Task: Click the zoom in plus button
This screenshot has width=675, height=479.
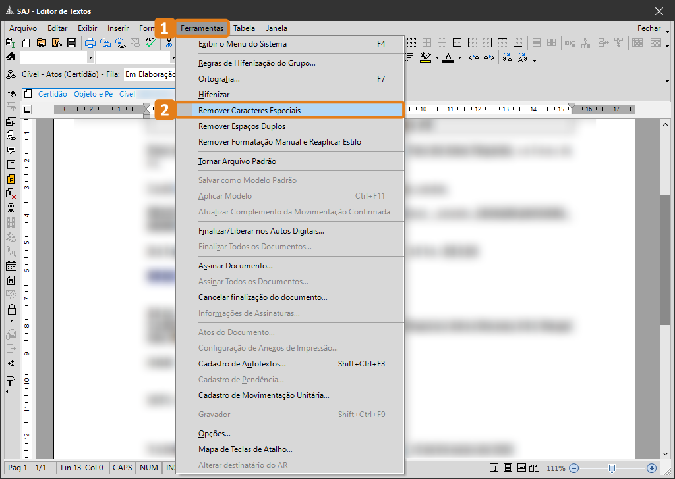Action: pyautogui.click(x=652, y=468)
